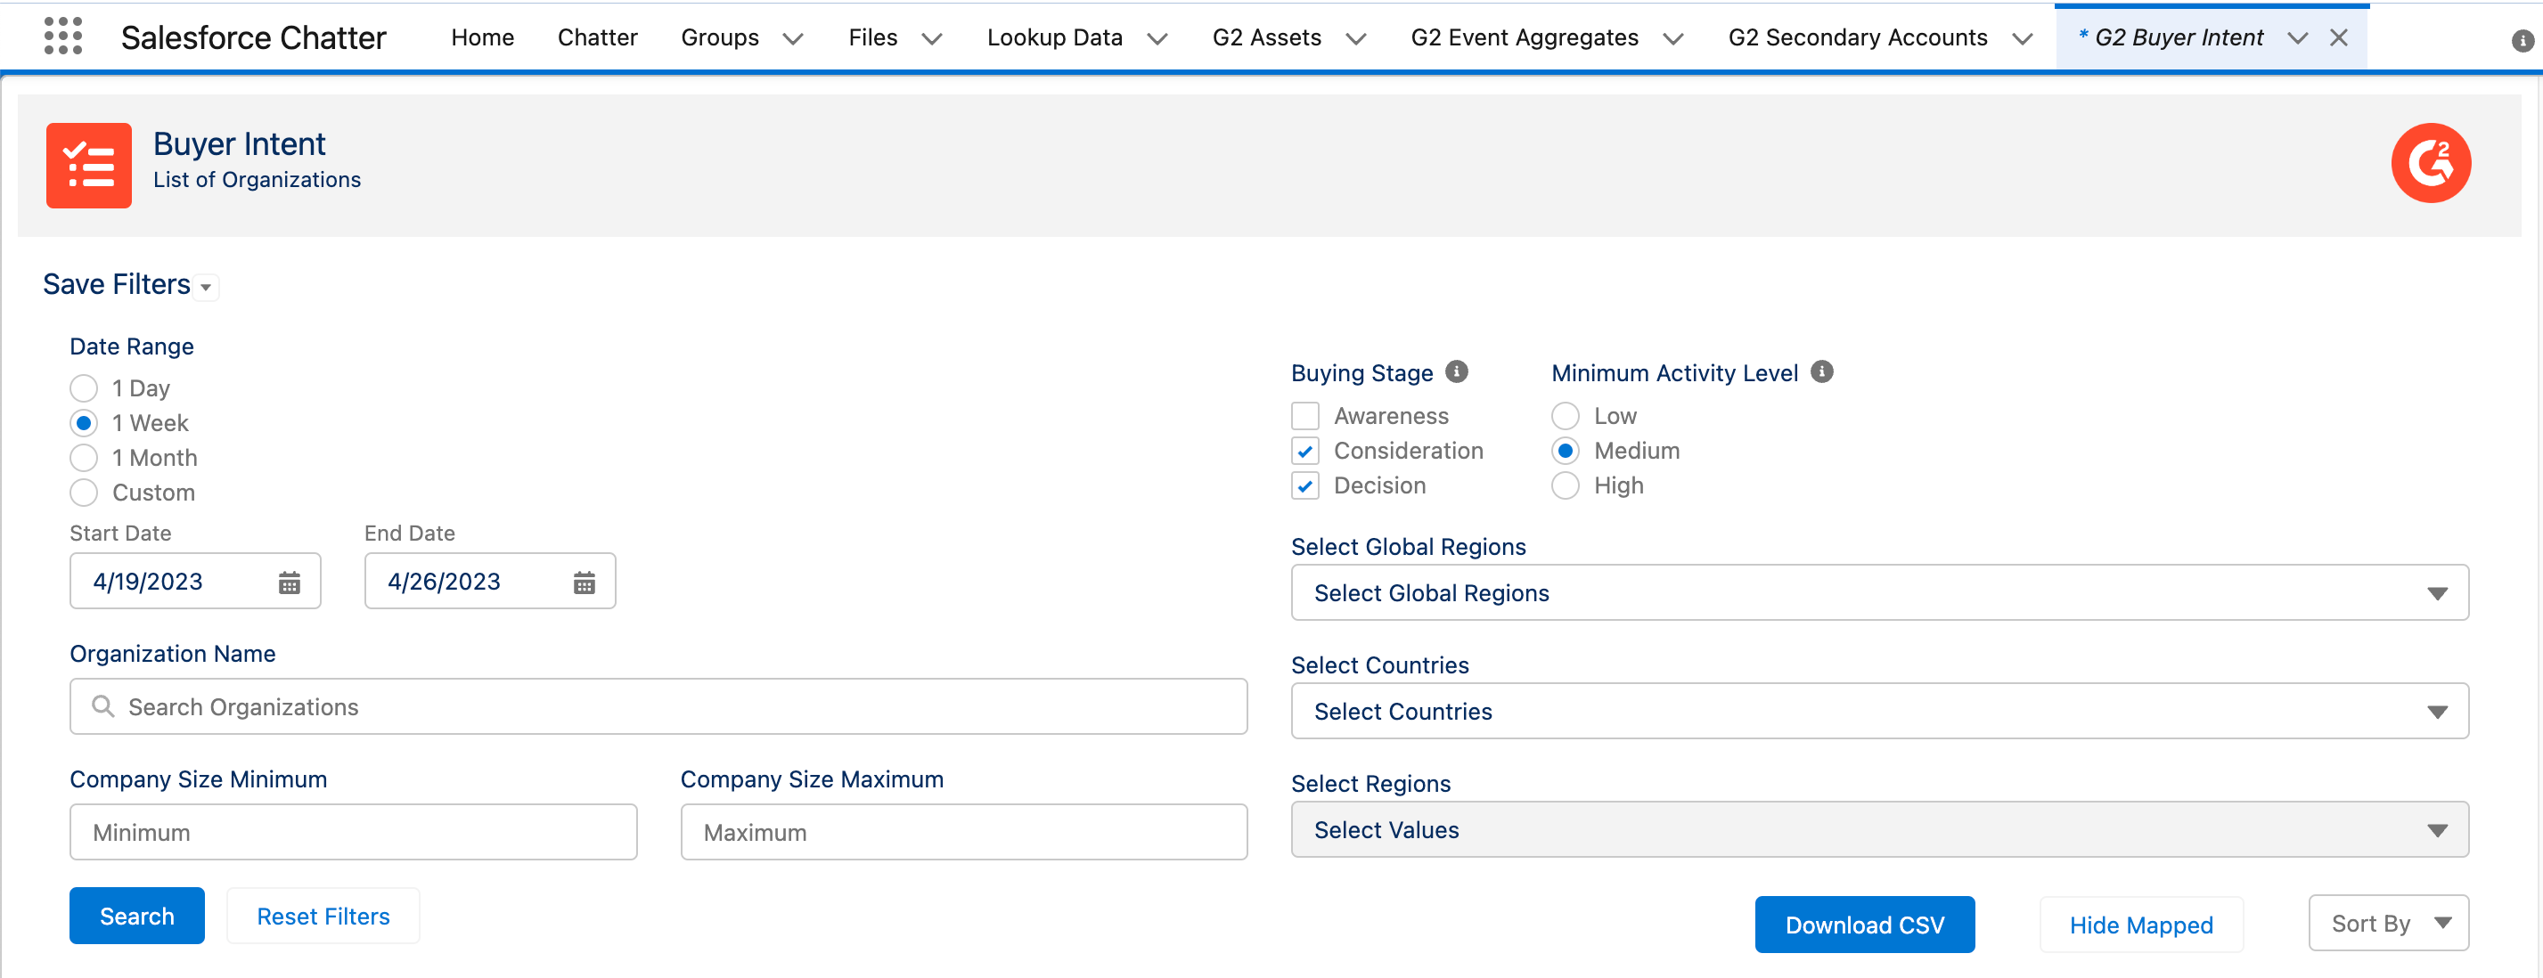Click the Search button
The width and height of the screenshot is (2543, 978).
[x=137, y=916]
